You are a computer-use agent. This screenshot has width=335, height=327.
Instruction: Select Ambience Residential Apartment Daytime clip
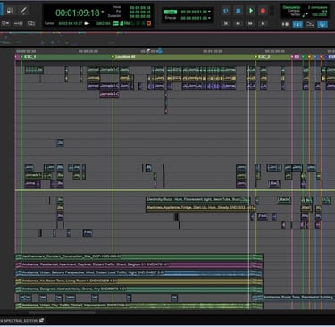click(x=139, y=264)
